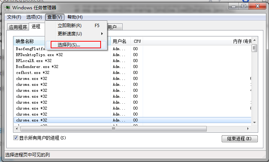Click the Task Manager title bar icon
This screenshot has width=269, height=162.
pos(7,8)
